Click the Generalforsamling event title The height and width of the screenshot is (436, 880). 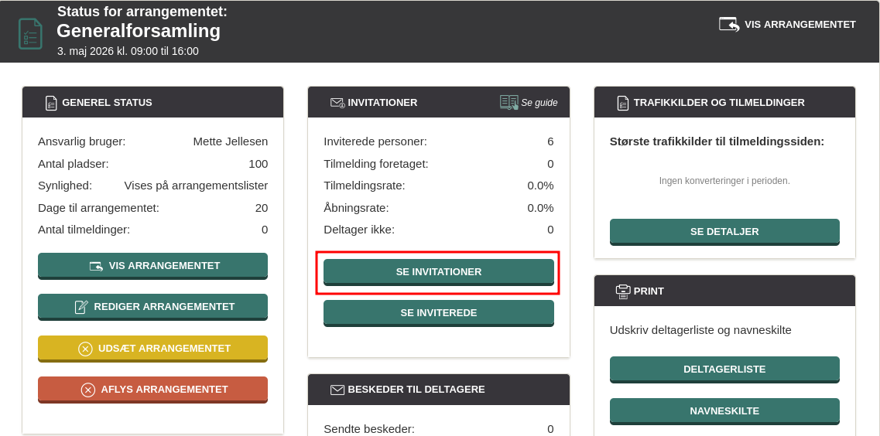(139, 31)
